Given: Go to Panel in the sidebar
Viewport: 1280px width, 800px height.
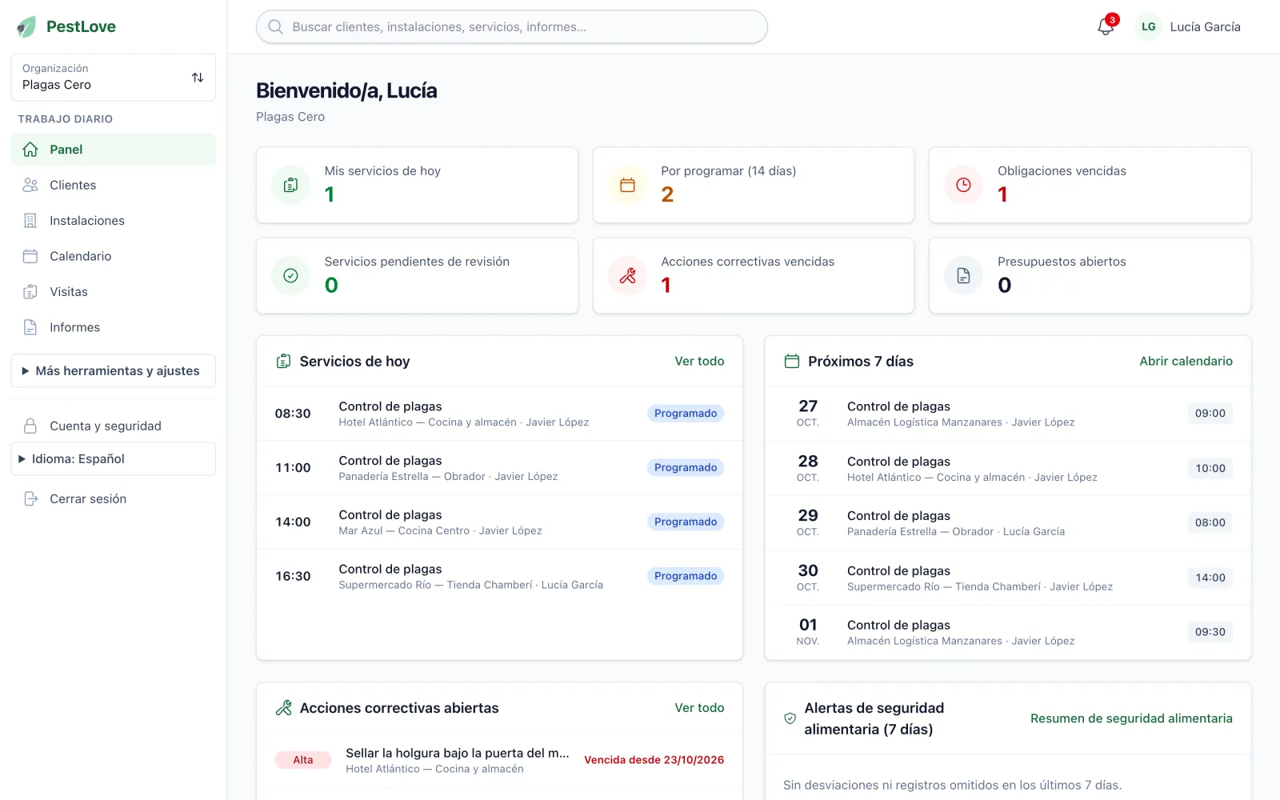Looking at the screenshot, I should [113, 150].
